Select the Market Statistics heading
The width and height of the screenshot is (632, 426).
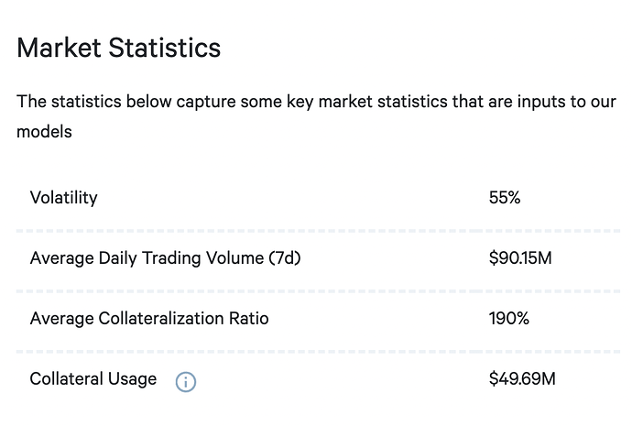pos(119,48)
